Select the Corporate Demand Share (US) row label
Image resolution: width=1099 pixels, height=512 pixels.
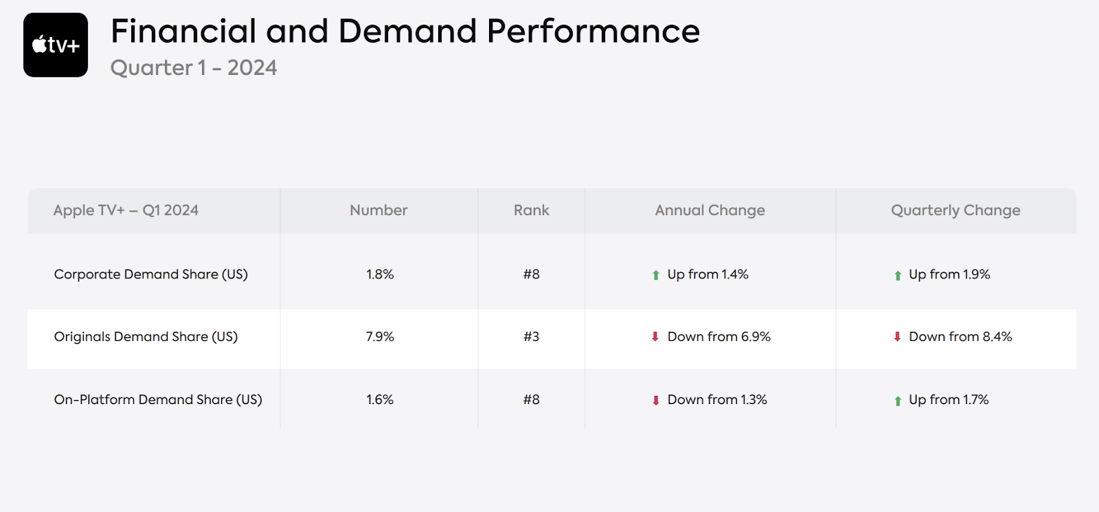(x=150, y=274)
